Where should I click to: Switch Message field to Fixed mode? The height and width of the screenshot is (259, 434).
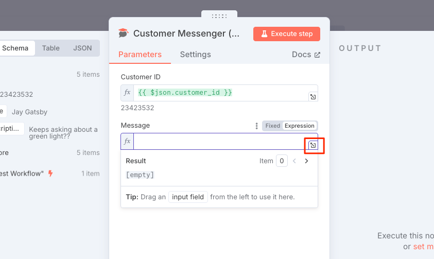(273, 126)
